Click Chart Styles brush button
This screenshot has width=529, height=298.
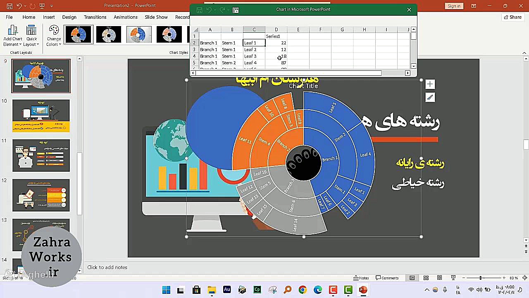coord(430,98)
